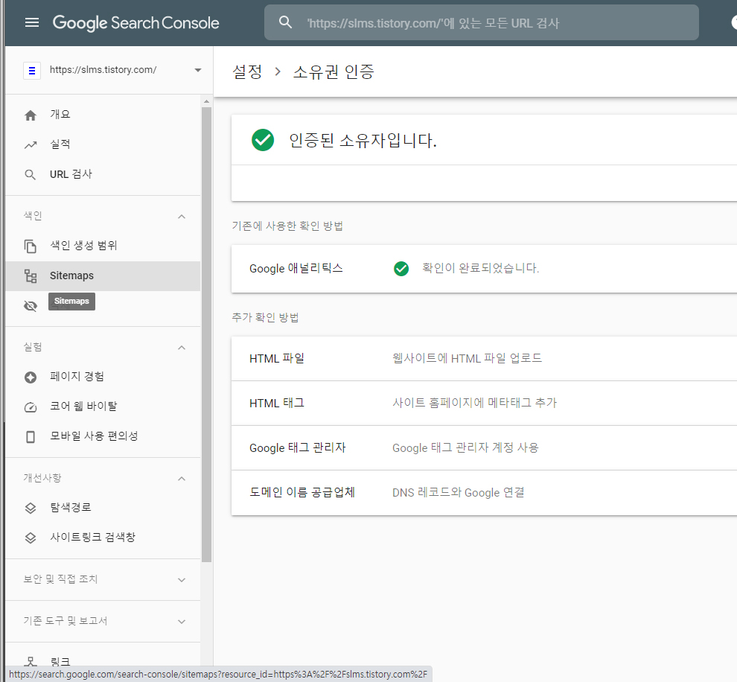Expand the Google 애널리틱스 verification row

coord(484,268)
